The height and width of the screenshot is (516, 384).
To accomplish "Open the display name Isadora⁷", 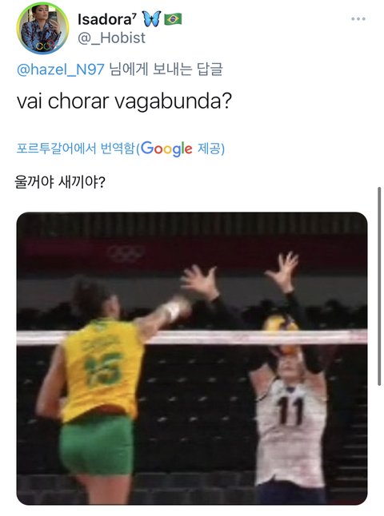I will pos(106,19).
